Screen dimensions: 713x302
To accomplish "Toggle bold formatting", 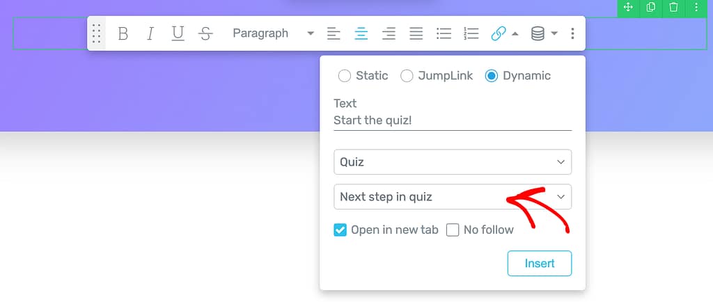I will (123, 33).
